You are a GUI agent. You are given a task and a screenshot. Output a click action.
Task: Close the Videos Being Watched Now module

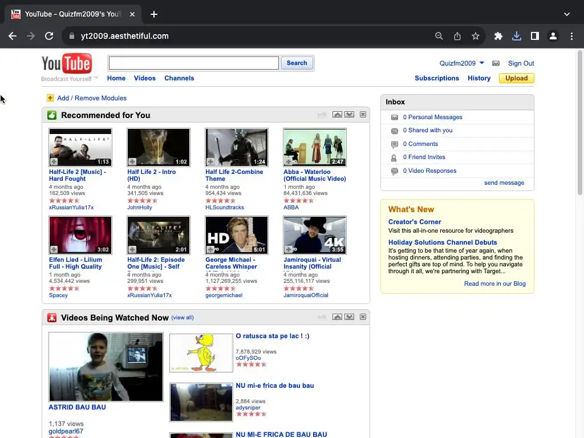[363, 317]
